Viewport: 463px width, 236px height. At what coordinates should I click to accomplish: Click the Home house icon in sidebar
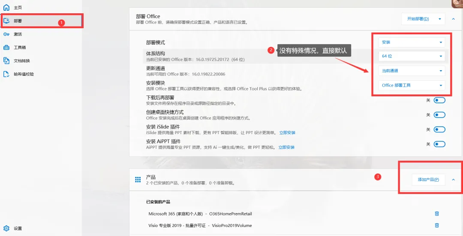click(6, 7)
